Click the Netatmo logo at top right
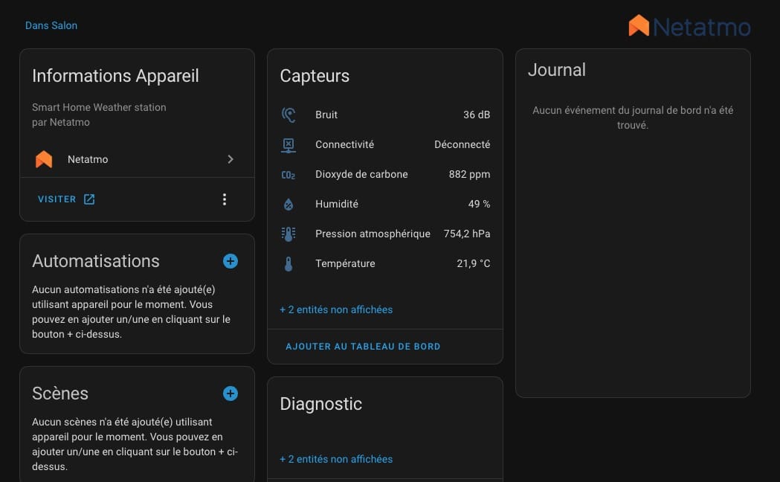This screenshot has height=482, width=780. pos(689,27)
